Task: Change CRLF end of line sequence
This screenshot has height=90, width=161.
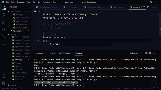Action: [x=140, y=88]
